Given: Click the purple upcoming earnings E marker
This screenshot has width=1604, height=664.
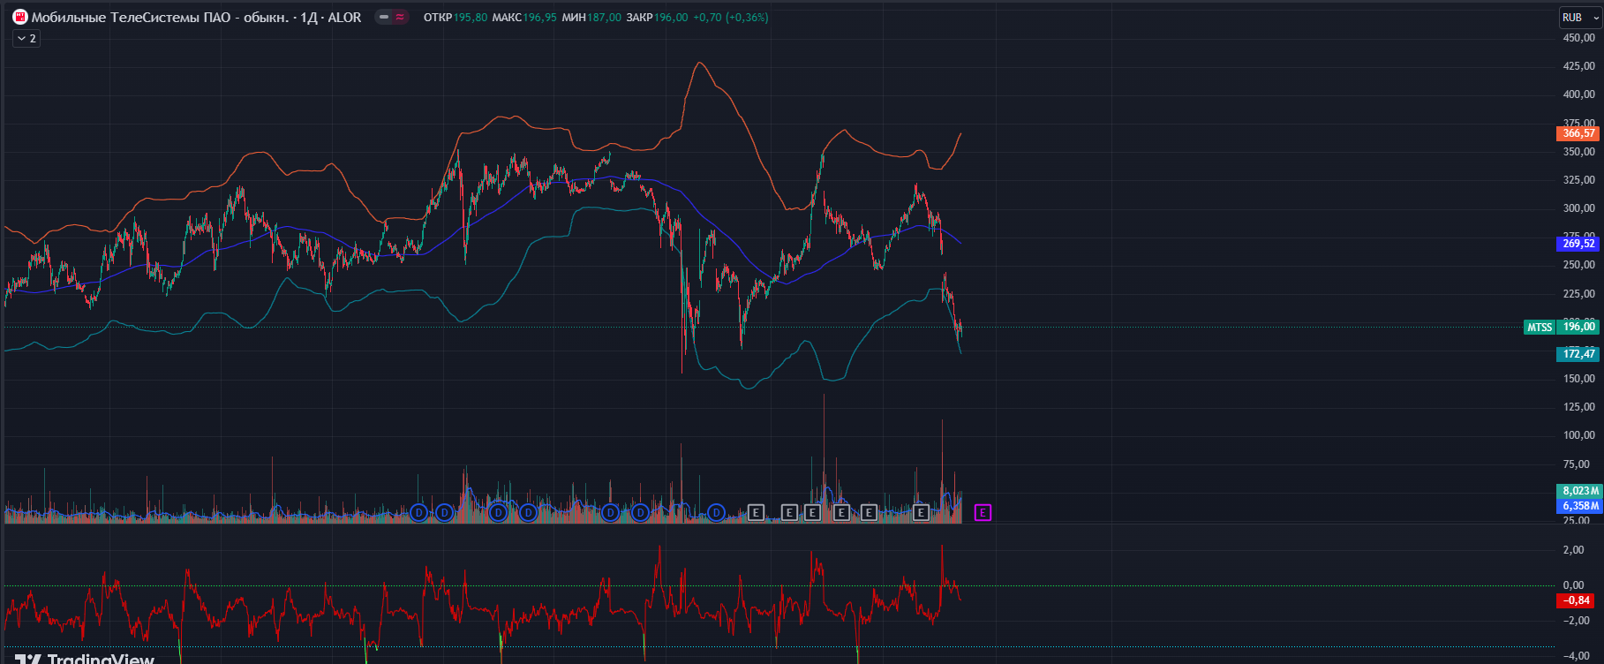Looking at the screenshot, I should tap(983, 513).
